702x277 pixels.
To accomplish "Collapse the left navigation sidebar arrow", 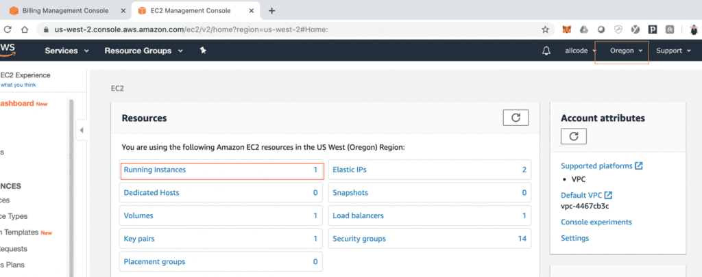I will click(x=81, y=131).
